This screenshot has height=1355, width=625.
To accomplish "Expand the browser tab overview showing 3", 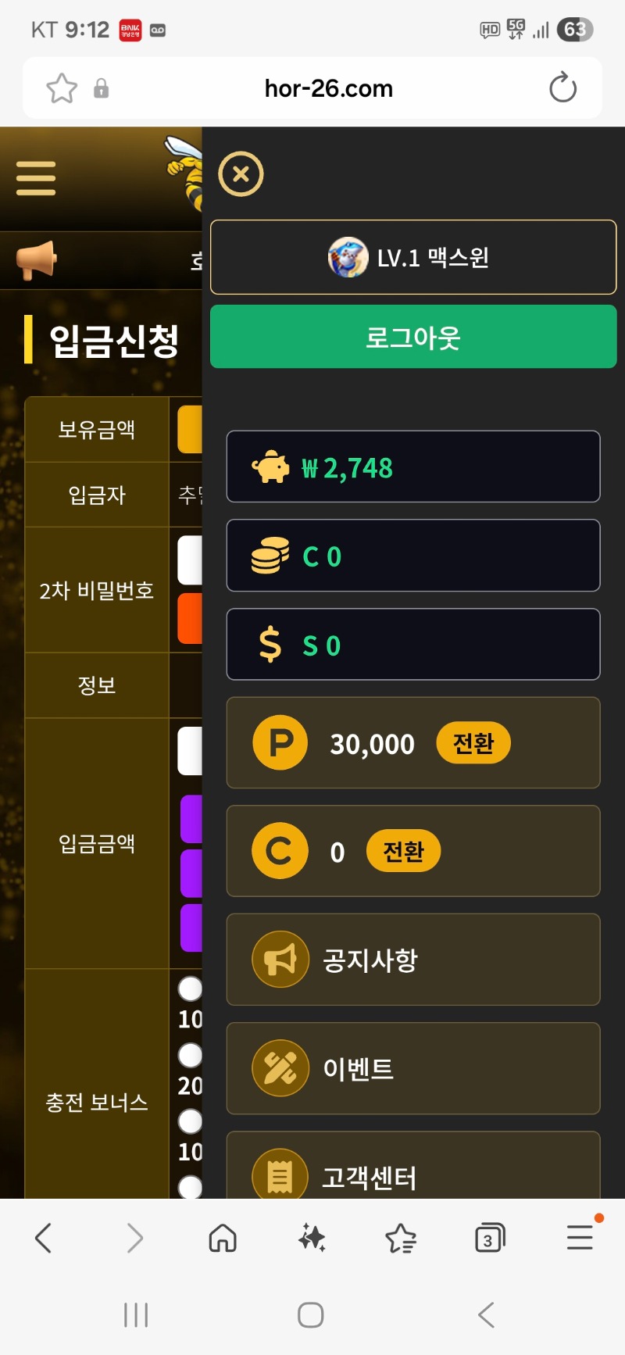I will pos(490,1237).
